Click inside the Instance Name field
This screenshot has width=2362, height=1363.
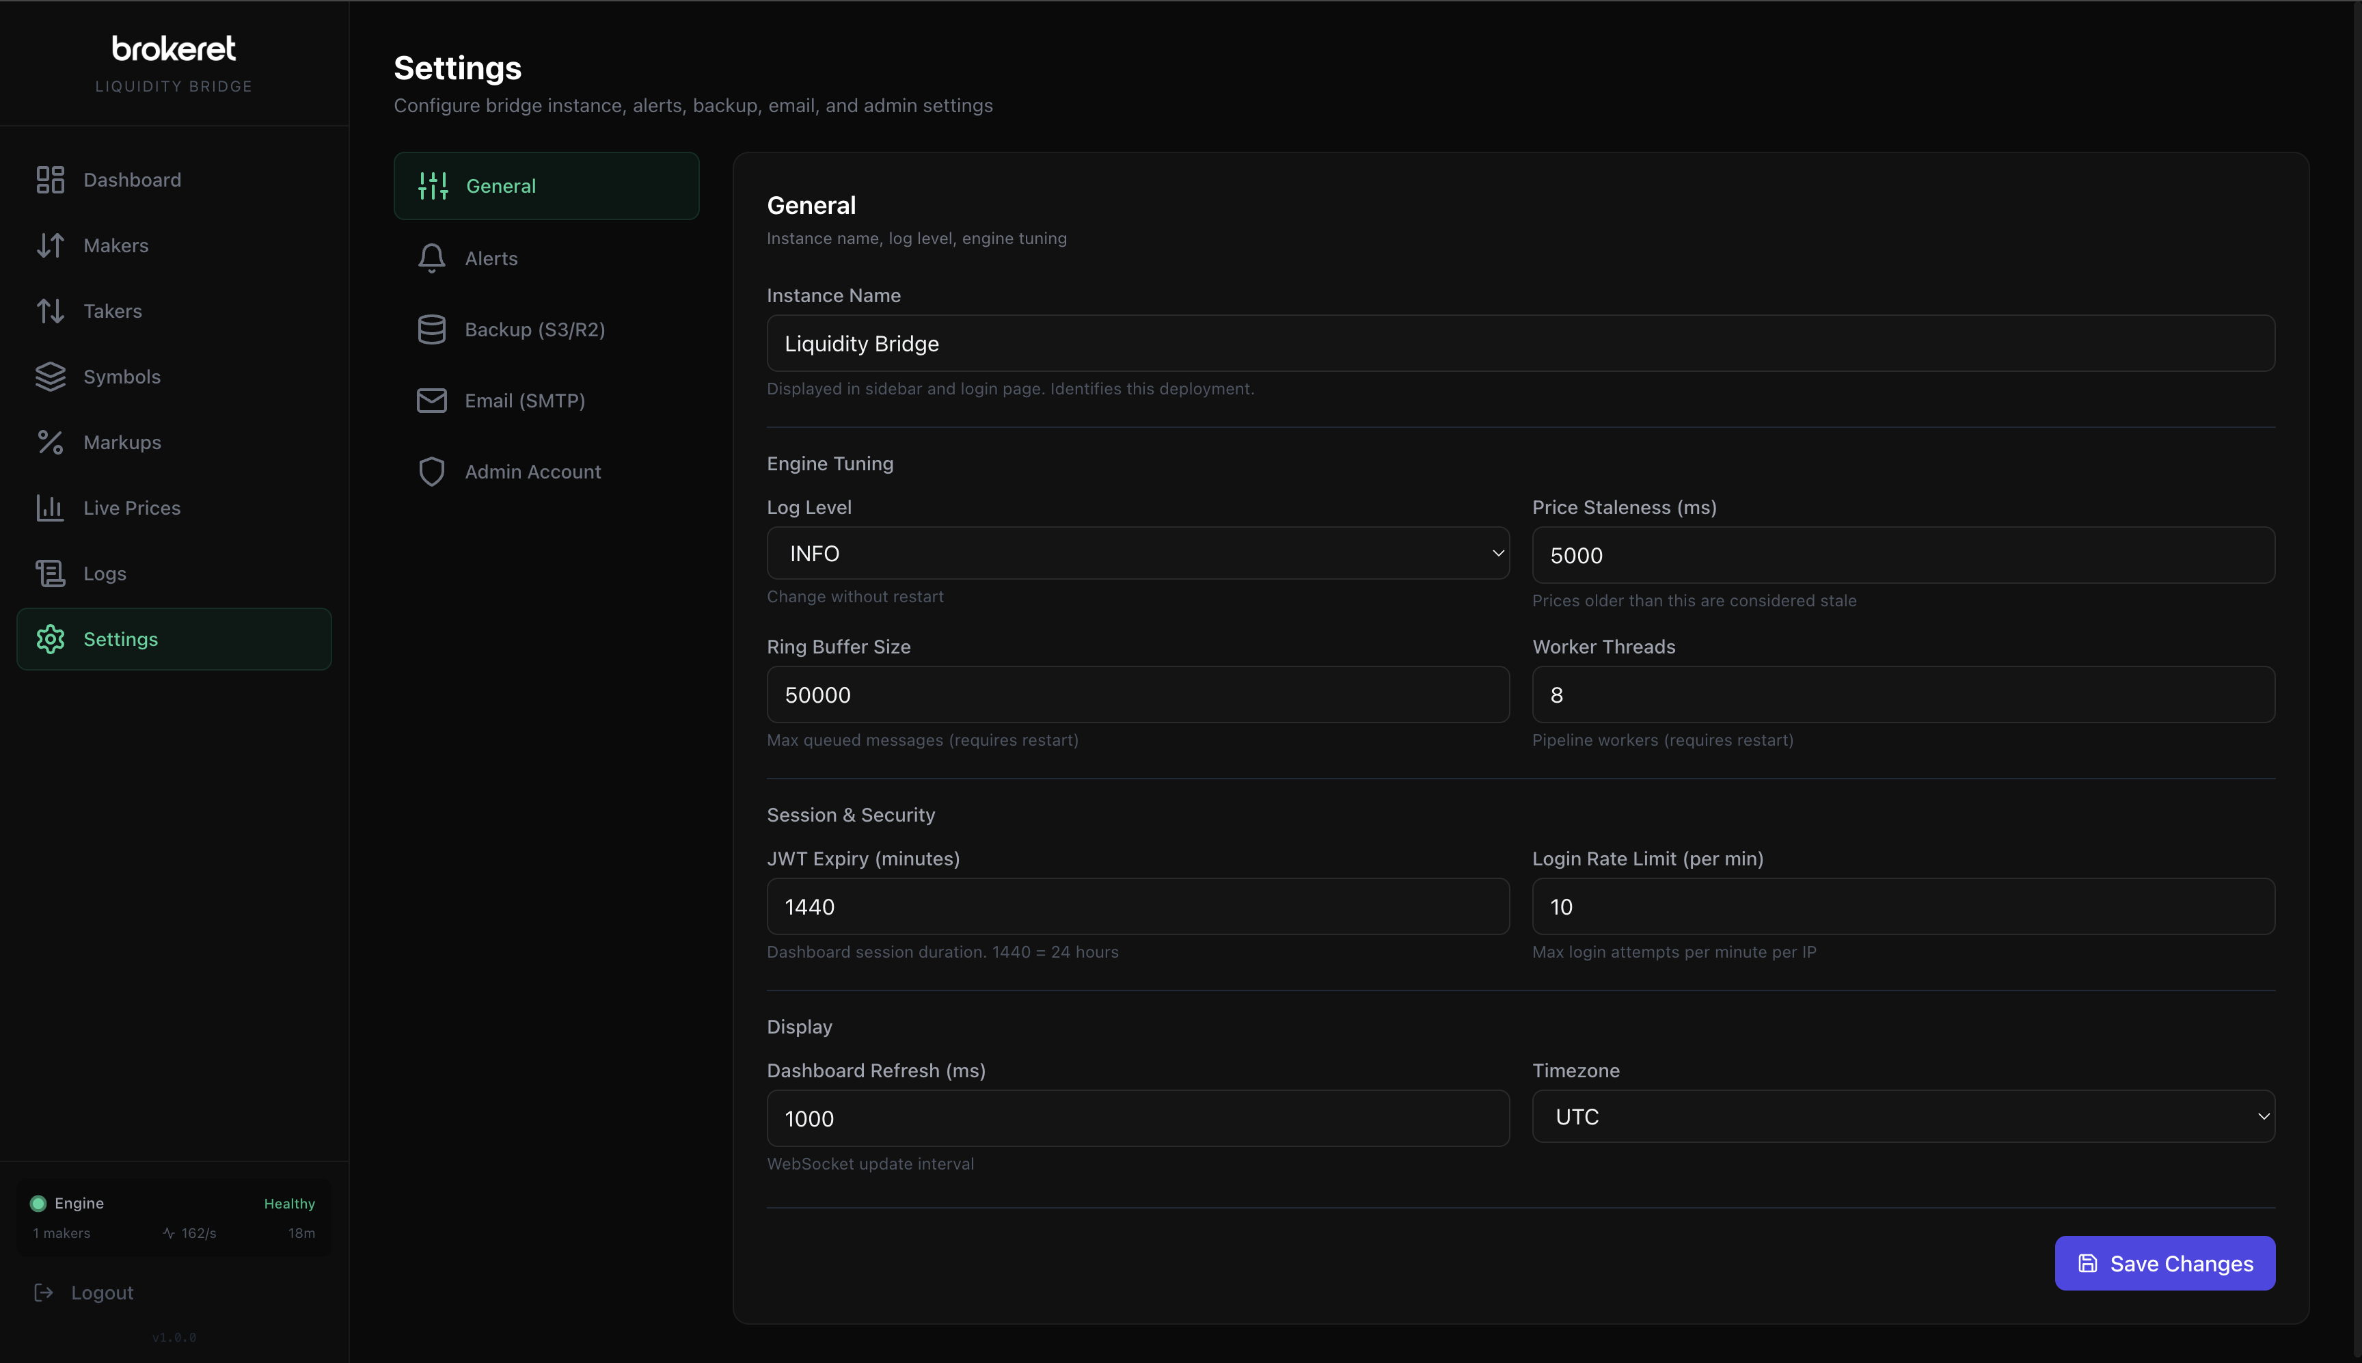click(x=1518, y=342)
